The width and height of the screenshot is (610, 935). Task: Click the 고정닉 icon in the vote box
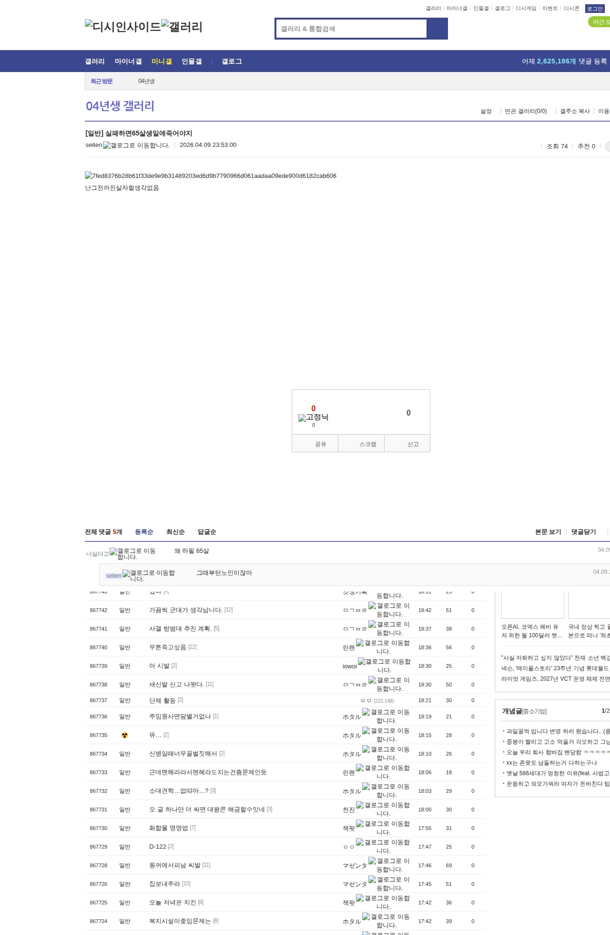pos(313,417)
